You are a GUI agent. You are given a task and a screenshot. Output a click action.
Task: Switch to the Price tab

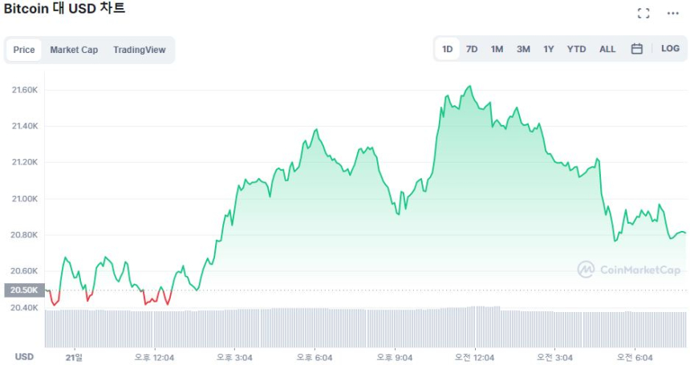point(24,50)
